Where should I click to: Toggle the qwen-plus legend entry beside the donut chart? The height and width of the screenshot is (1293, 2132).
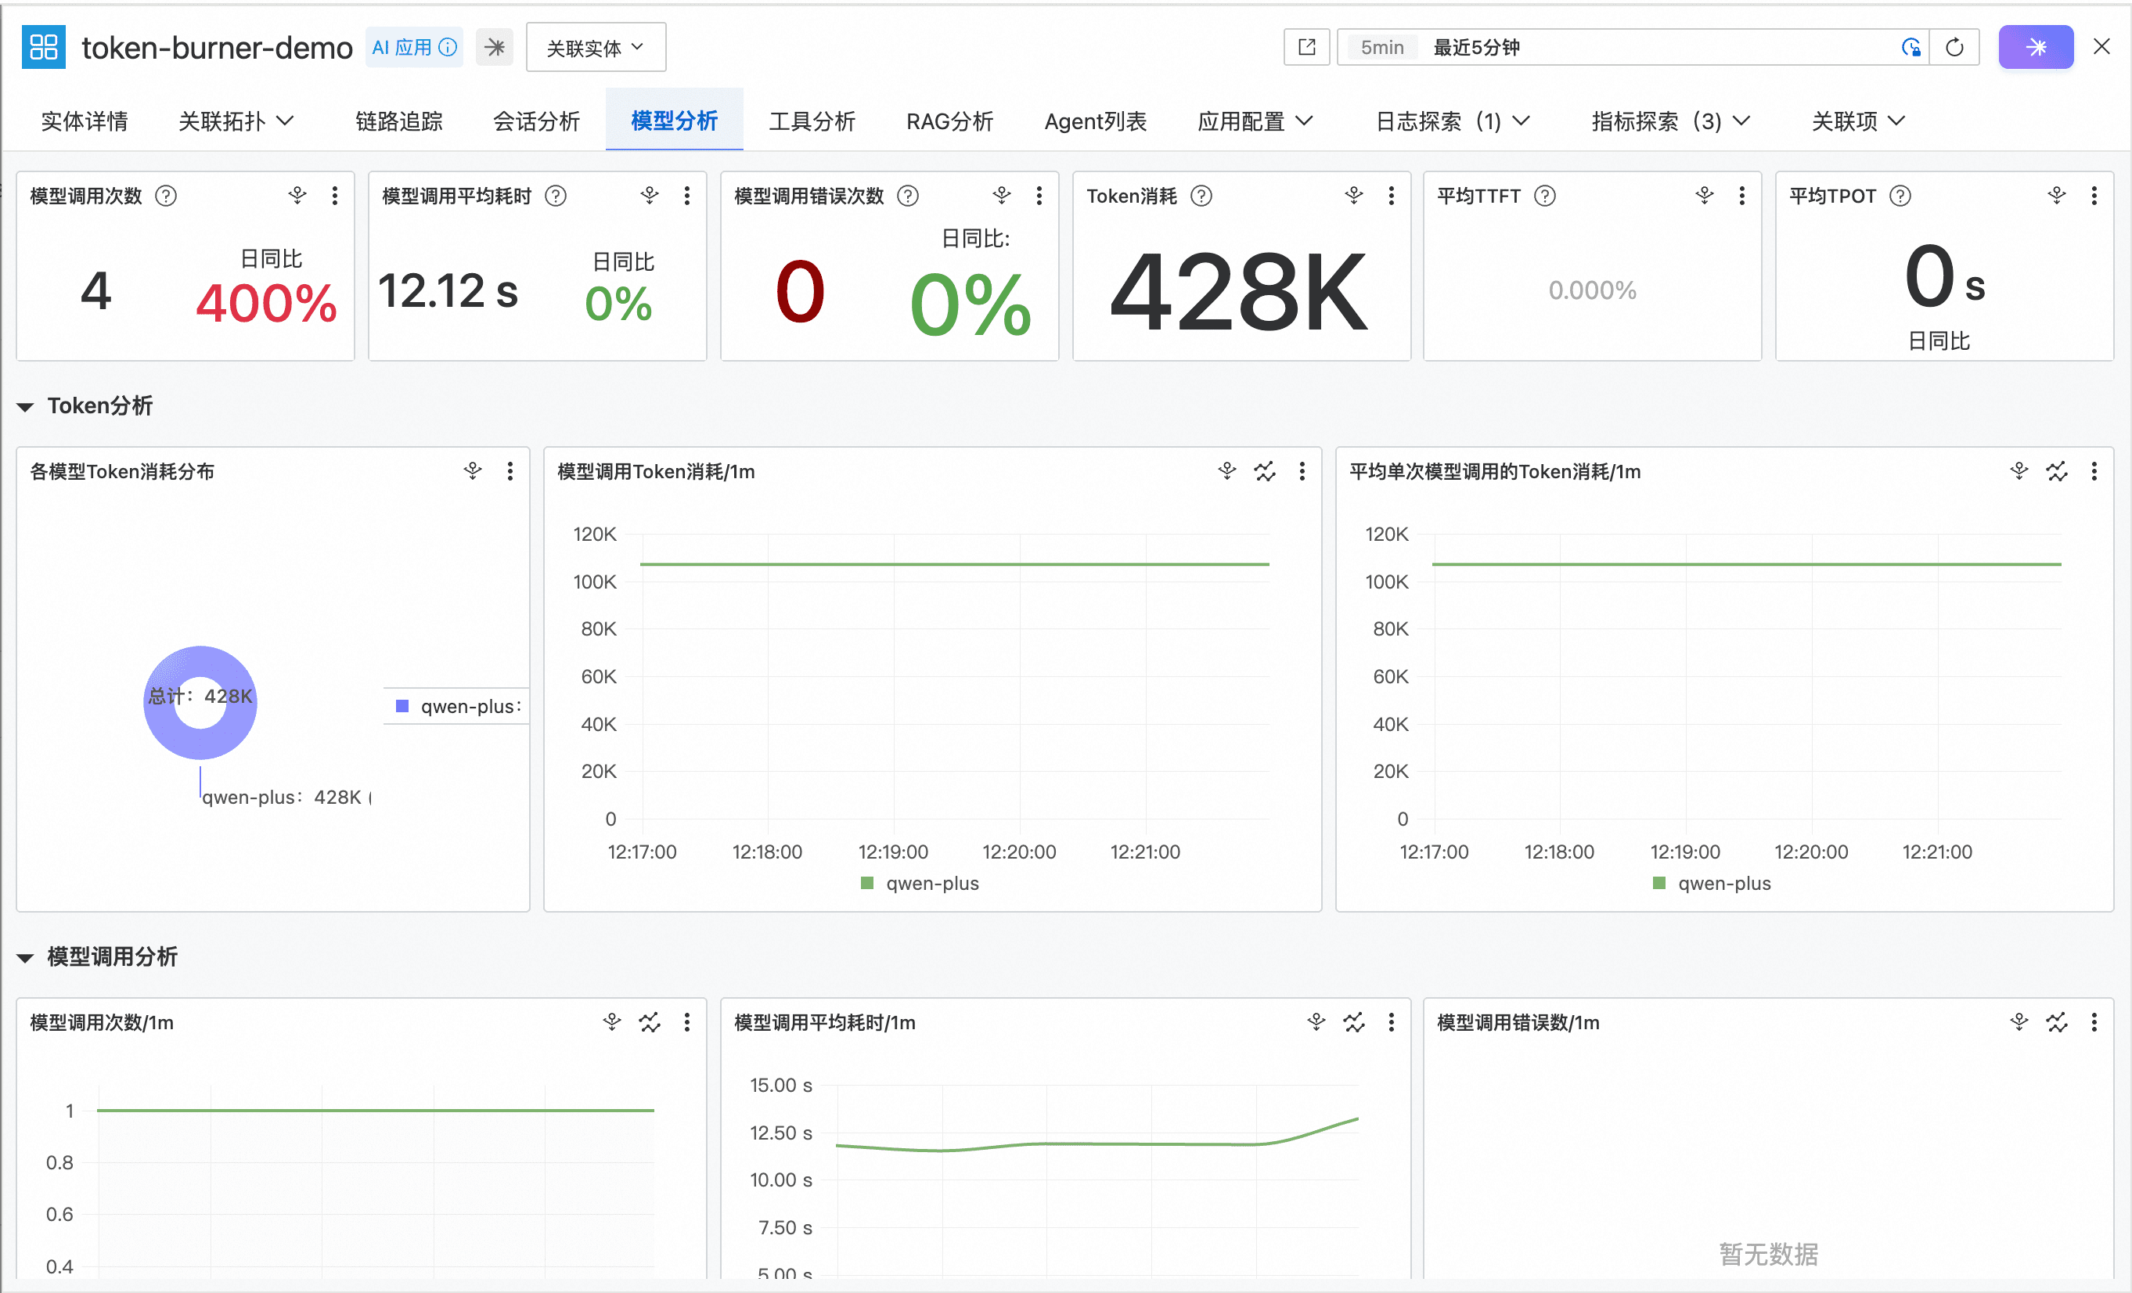coord(459,707)
